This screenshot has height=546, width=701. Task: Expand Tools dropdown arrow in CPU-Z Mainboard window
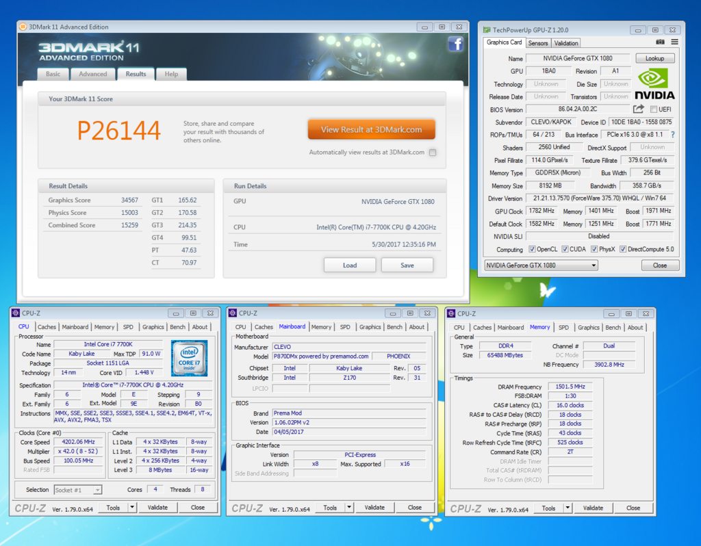click(349, 508)
